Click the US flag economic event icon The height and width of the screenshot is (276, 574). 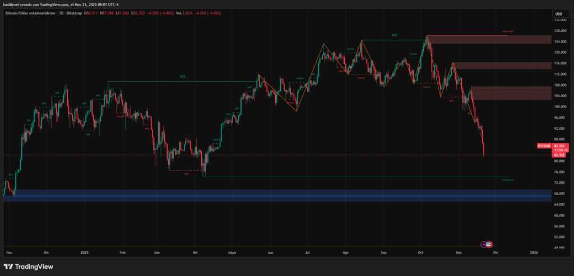[x=489, y=244]
